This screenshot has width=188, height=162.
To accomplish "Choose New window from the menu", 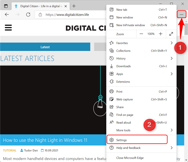I will pyautogui.click(x=141, y=17).
